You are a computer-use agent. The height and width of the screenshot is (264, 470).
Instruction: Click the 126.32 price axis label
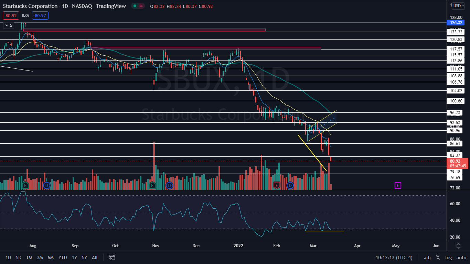coord(457,23)
